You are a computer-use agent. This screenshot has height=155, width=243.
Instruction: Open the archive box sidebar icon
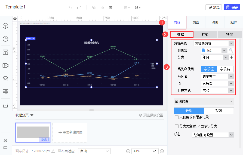click(x=5, y=105)
